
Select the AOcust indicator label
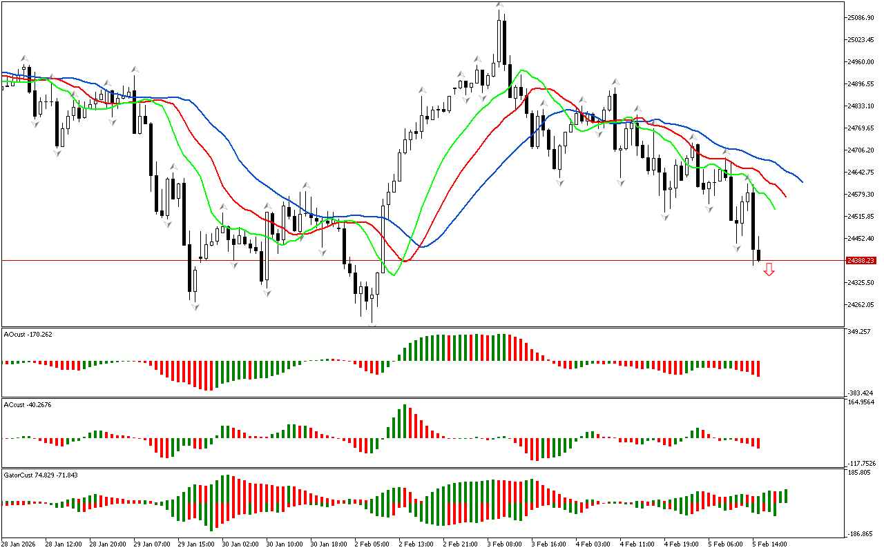pos(28,335)
